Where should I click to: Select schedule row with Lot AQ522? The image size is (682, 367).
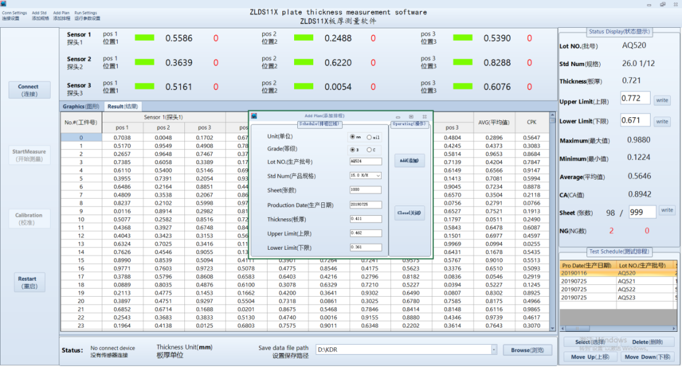tap(618, 290)
